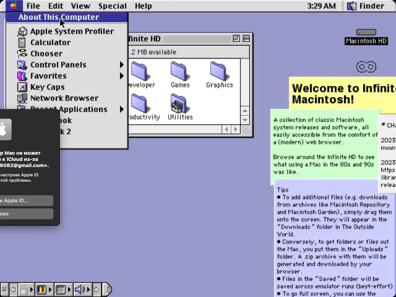The height and width of the screenshot is (297, 396).
Task: Select the Infinite HD infinity desktop icon
Action: [x=366, y=67]
